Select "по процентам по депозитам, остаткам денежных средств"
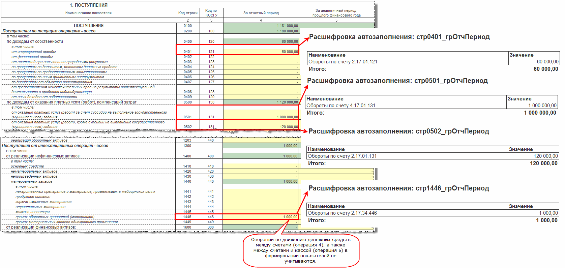Viewport: 565px width, 268px height. pos(64,67)
